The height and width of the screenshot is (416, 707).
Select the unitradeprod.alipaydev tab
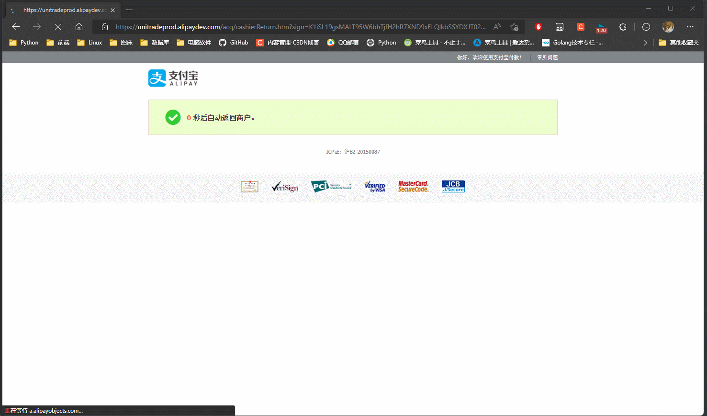pyautogui.click(x=62, y=10)
